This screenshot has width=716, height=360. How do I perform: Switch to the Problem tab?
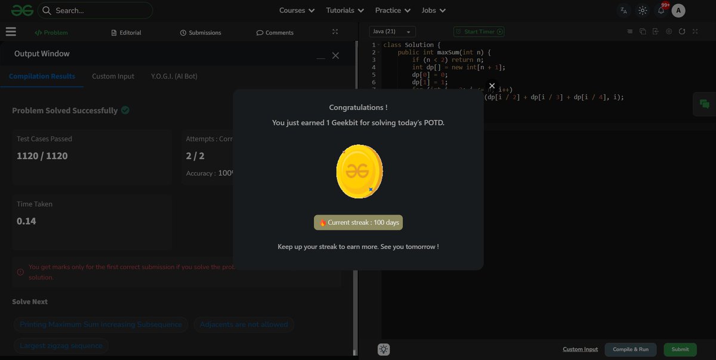[x=51, y=33]
